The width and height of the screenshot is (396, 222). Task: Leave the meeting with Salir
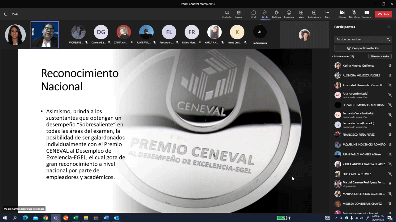click(383, 14)
